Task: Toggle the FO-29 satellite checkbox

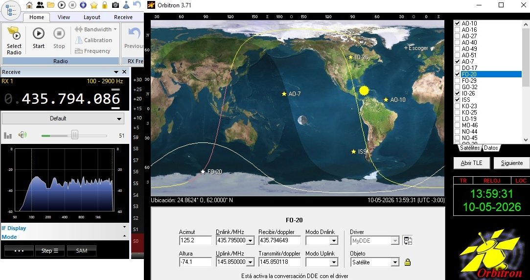Action: click(458, 80)
